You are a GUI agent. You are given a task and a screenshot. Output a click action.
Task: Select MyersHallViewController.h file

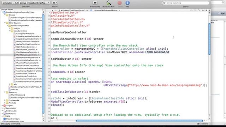[27, 63]
